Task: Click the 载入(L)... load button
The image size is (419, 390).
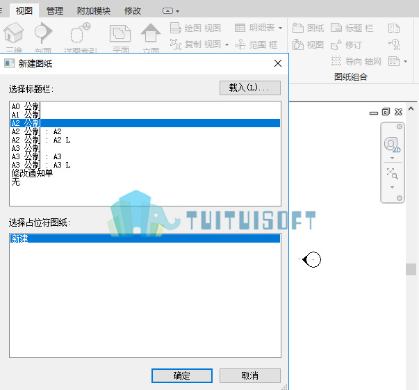Action: (250, 88)
